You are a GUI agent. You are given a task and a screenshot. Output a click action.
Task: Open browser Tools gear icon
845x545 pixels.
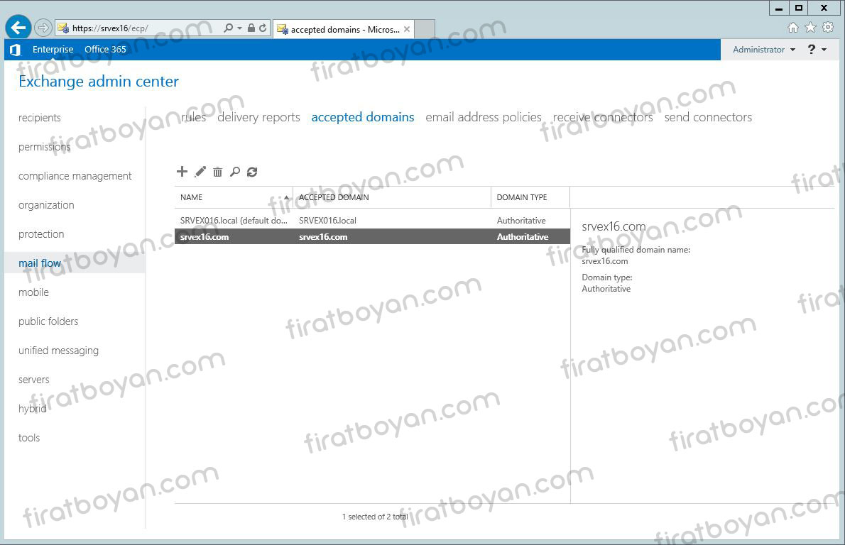[x=828, y=28]
